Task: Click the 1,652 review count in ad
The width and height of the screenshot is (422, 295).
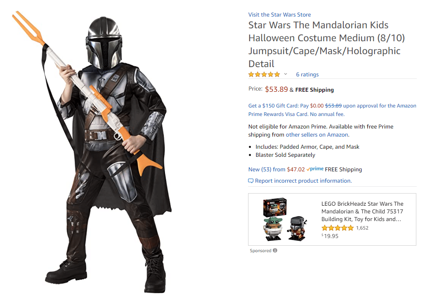Action: point(362,228)
